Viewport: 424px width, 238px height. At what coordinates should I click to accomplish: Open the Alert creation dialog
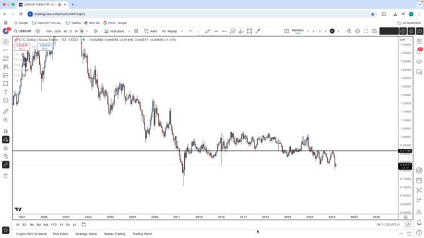(x=150, y=31)
